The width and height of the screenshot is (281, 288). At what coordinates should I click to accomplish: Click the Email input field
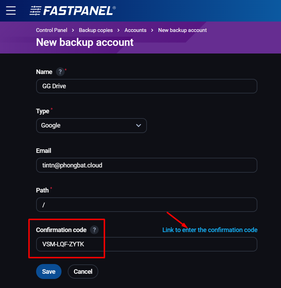(x=147, y=165)
